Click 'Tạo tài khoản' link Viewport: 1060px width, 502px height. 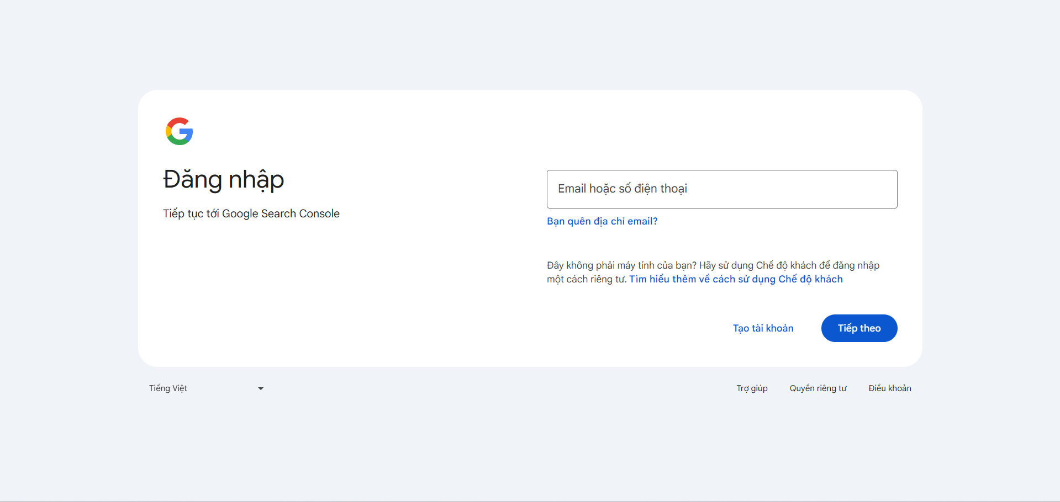[x=763, y=328]
